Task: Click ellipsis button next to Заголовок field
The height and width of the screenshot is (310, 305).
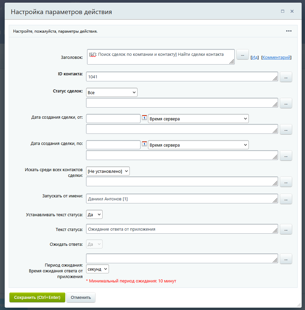Action: pos(242,54)
